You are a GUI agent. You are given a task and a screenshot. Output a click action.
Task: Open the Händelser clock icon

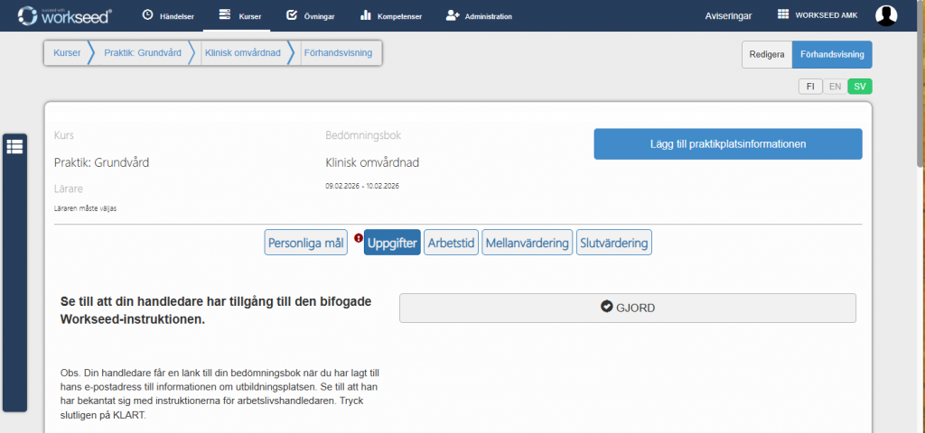coord(148,15)
